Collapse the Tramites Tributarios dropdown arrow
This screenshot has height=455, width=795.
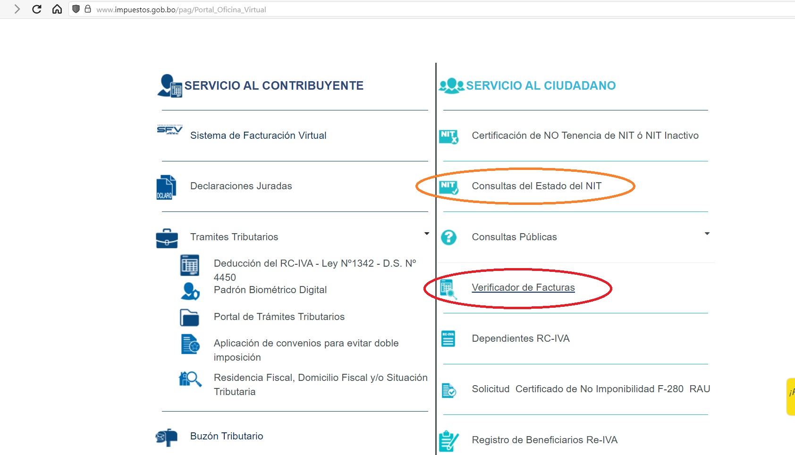[426, 234]
